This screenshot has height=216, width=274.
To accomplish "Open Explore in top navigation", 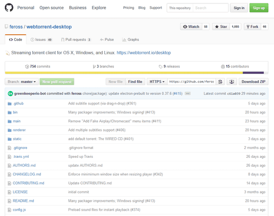I will point(99,8).
